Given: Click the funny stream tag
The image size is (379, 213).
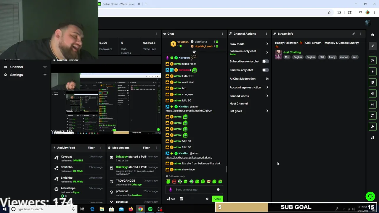Looking at the screenshot, I should (332, 57).
